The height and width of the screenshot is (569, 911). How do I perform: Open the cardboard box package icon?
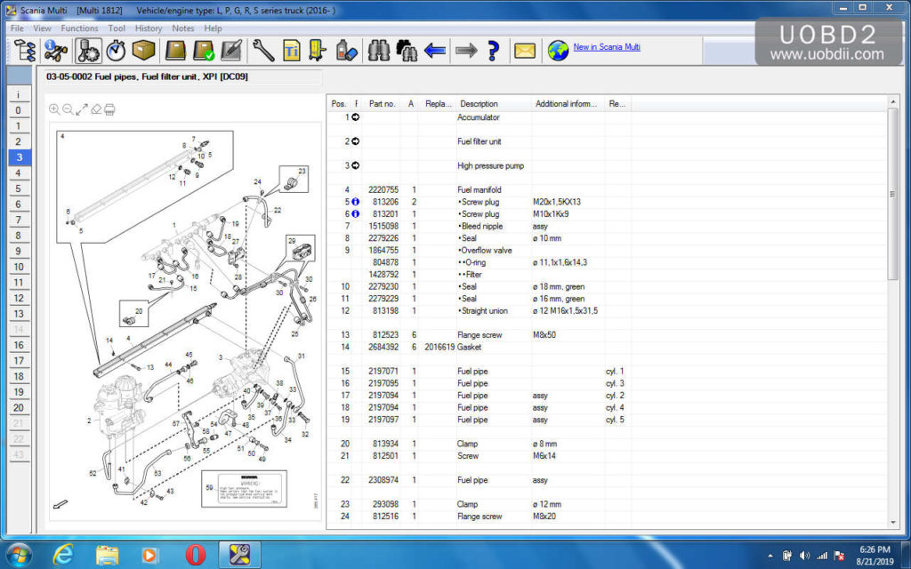click(x=143, y=51)
